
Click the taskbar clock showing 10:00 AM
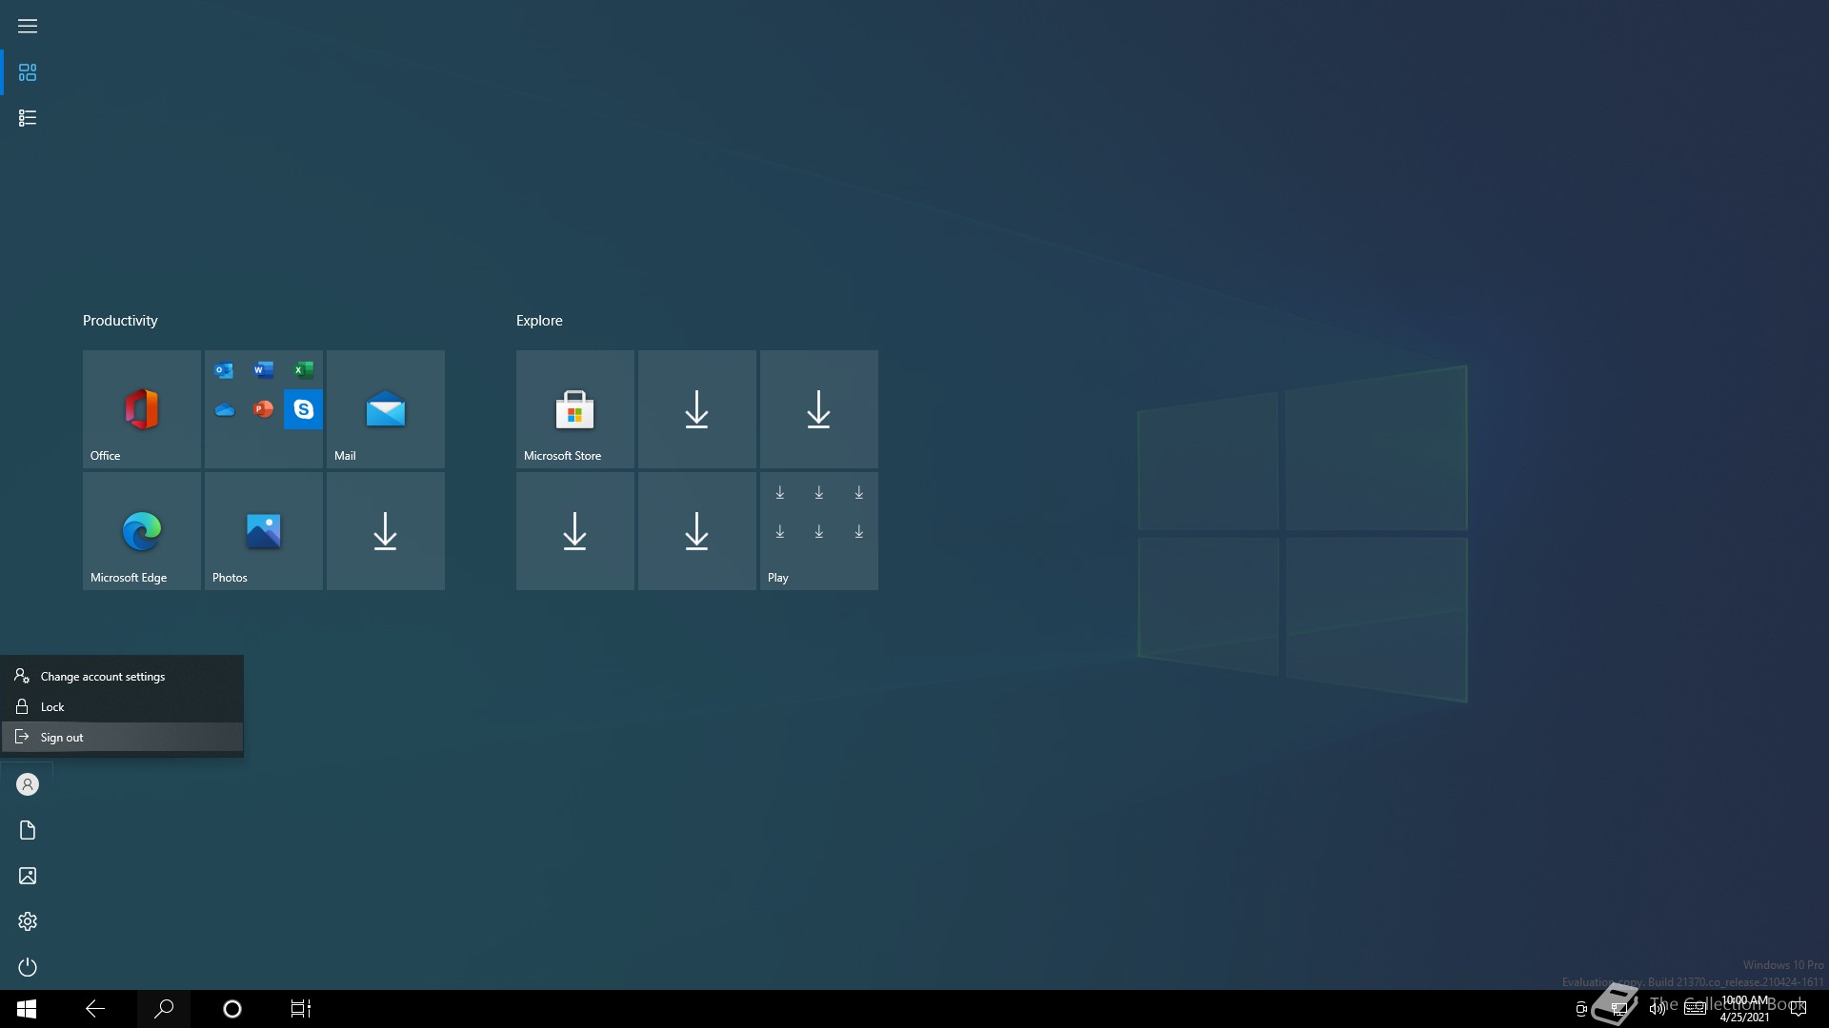click(x=1745, y=1009)
